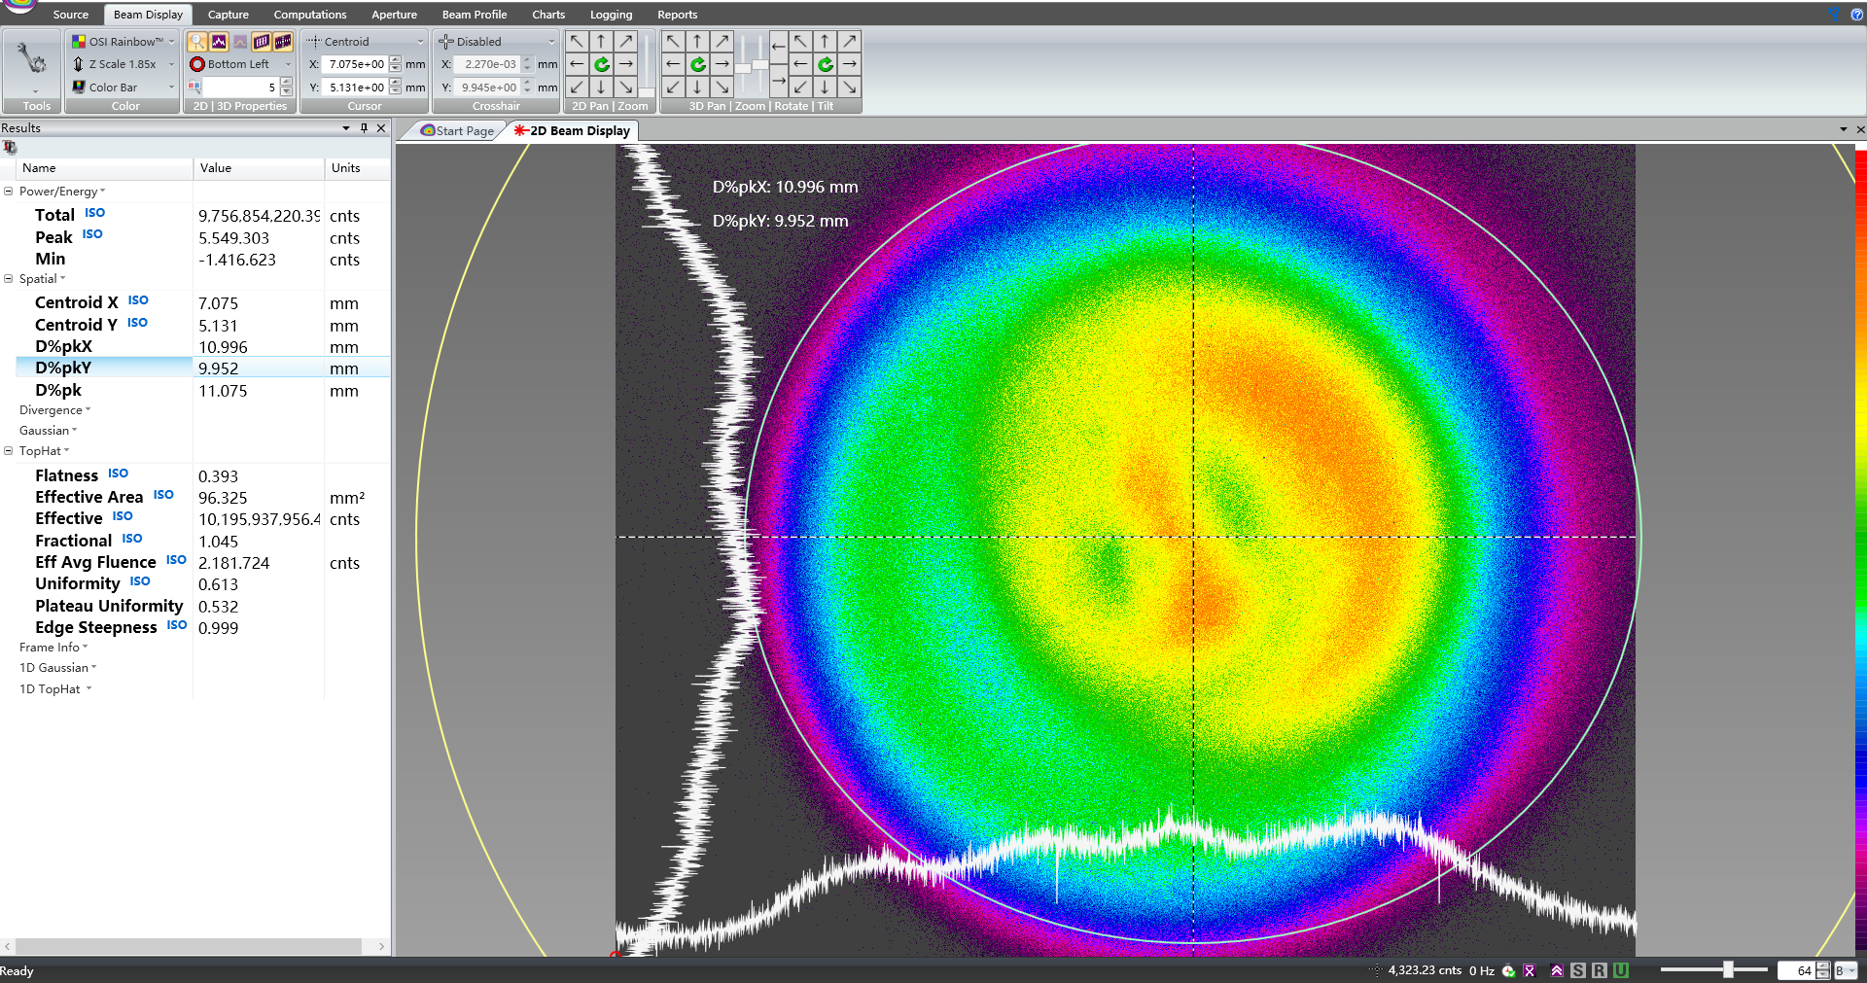Collapse the TopHat results group
Screen dimensions: 1867x983
[x=9, y=451]
